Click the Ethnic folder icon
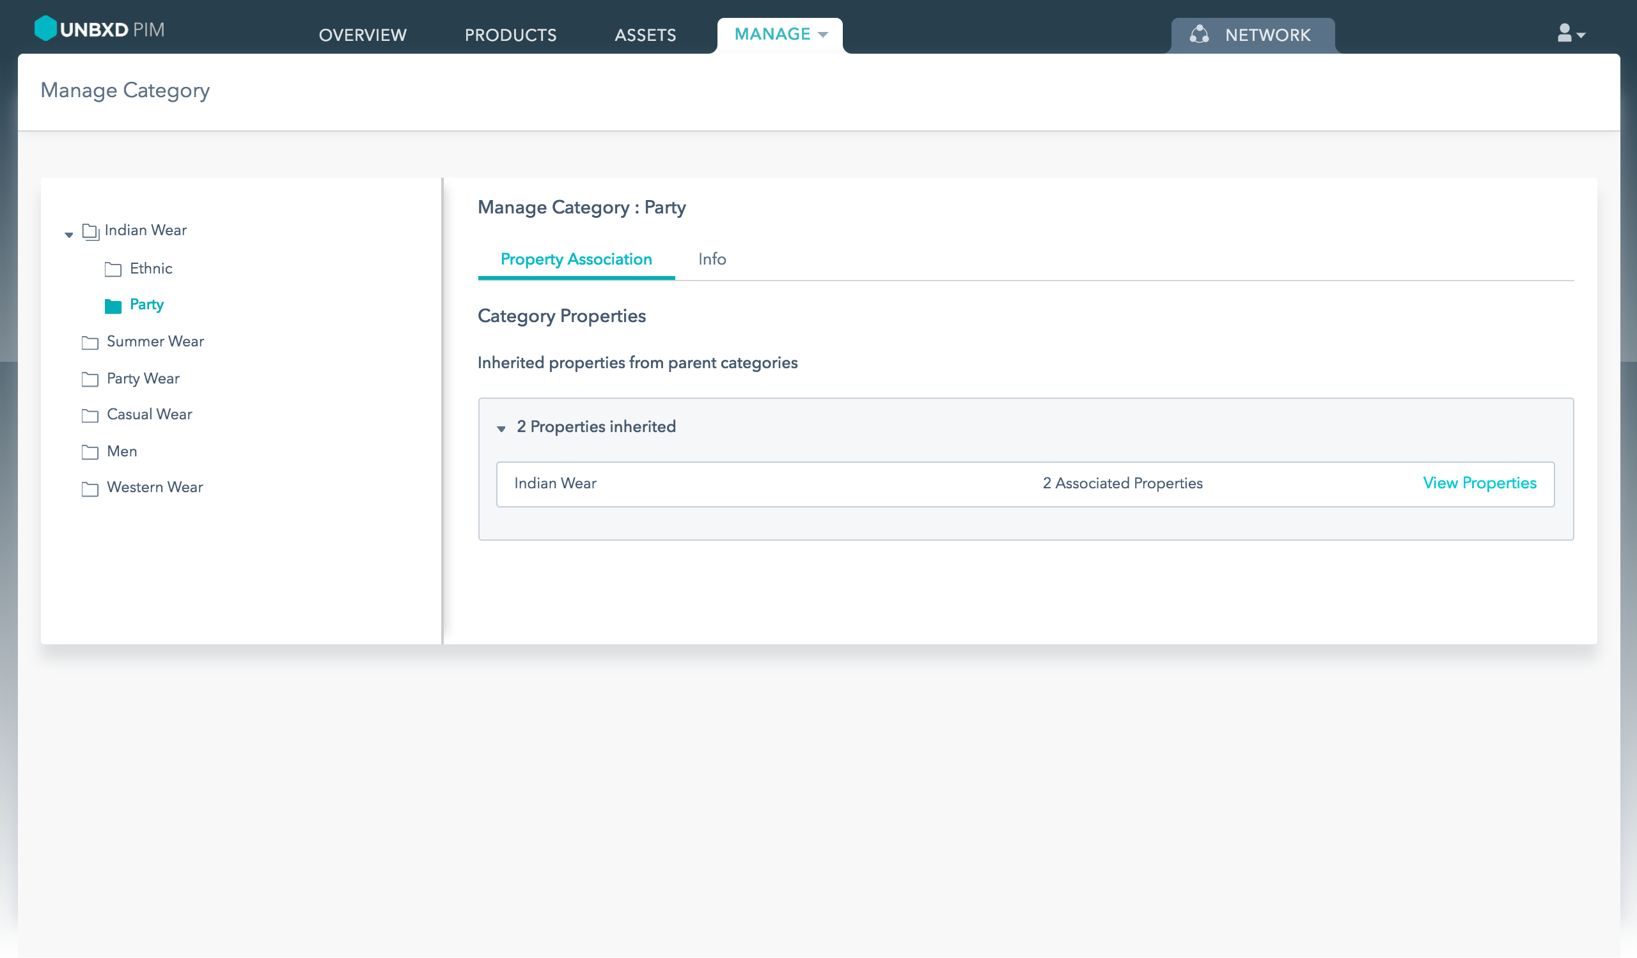The height and width of the screenshot is (958, 1637). pyautogui.click(x=113, y=269)
